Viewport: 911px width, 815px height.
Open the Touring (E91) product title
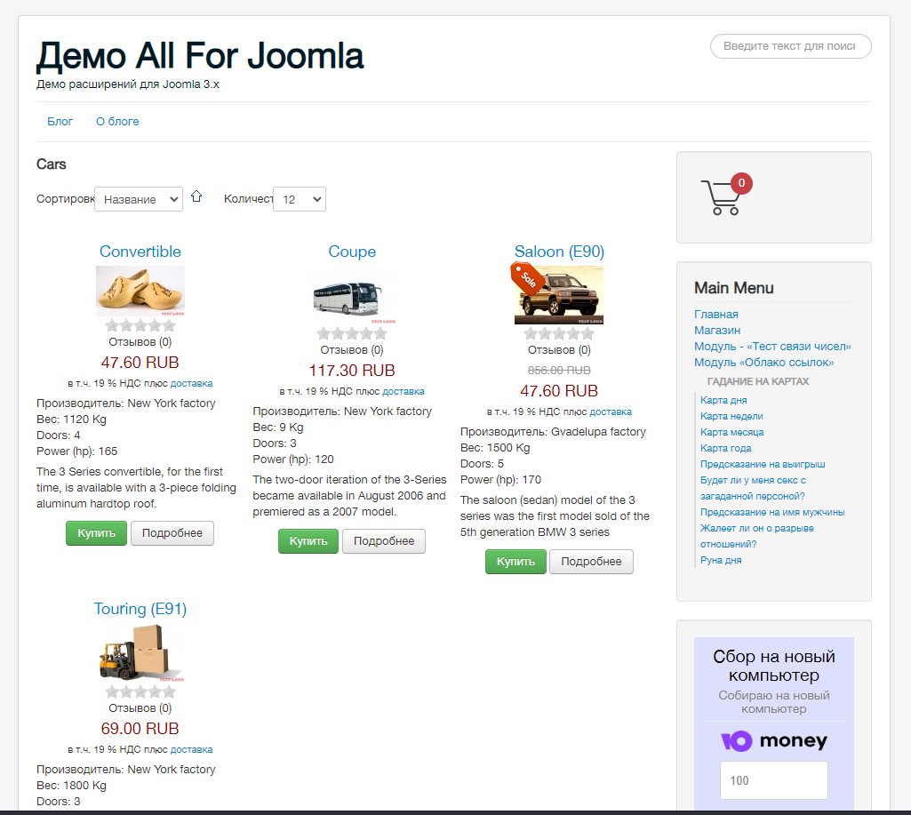[140, 609]
